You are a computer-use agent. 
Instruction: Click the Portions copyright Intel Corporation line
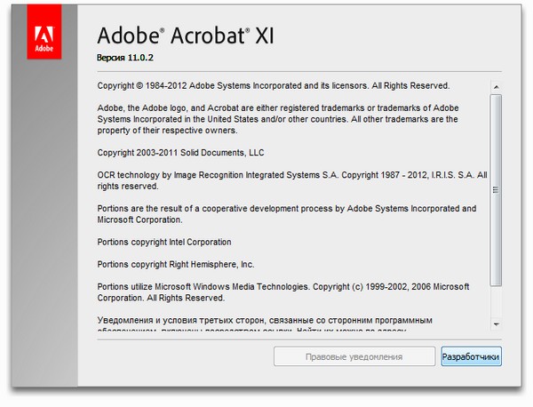click(163, 242)
